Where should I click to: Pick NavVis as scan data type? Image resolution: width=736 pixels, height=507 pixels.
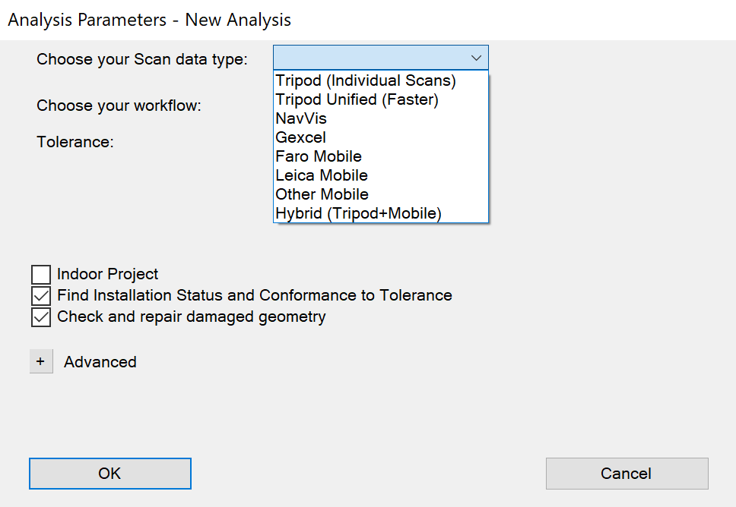(x=301, y=118)
